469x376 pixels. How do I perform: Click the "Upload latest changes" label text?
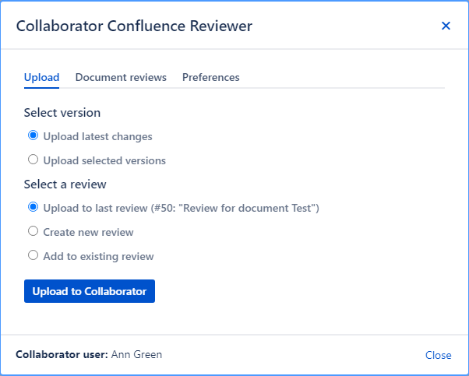click(x=98, y=137)
